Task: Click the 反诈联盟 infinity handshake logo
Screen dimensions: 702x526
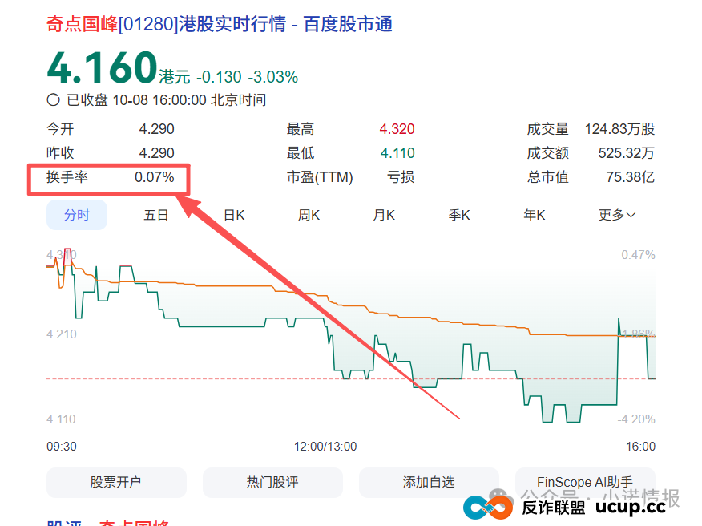Action: (x=486, y=506)
